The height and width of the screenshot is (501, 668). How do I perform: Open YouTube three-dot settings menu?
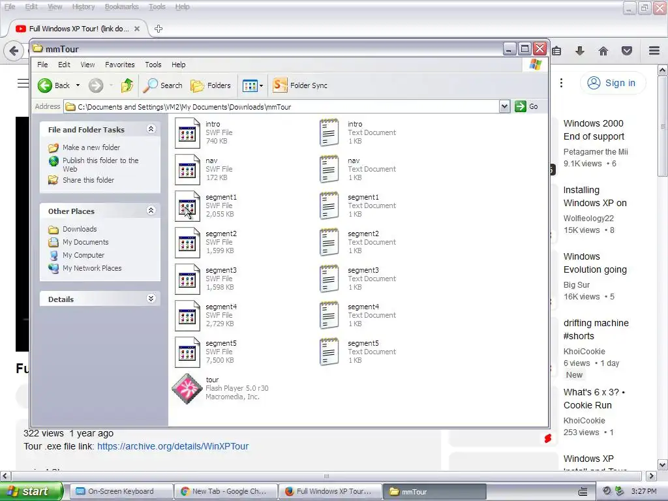pyautogui.click(x=561, y=83)
